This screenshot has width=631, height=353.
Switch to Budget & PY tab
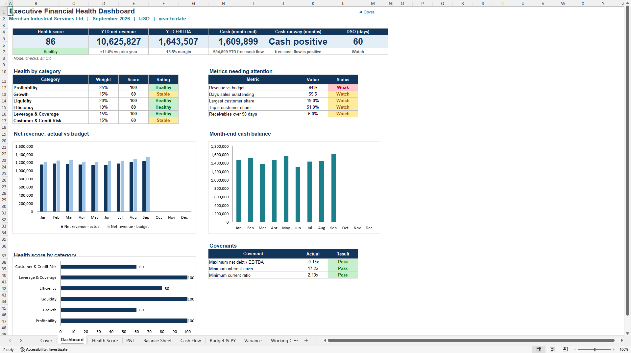click(223, 341)
